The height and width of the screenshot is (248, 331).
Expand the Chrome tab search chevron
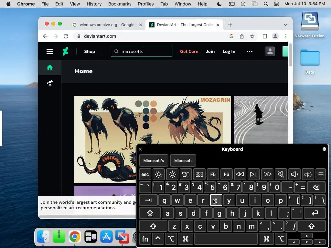click(286, 25)
